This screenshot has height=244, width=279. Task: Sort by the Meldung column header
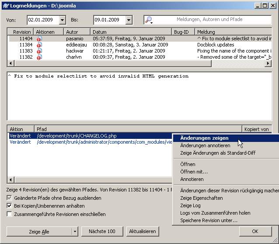coord(233,32)
